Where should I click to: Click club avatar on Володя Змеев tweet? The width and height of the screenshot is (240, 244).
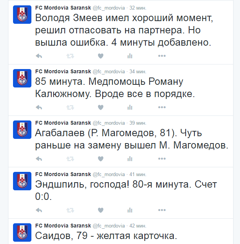click(x=22, y=15)
